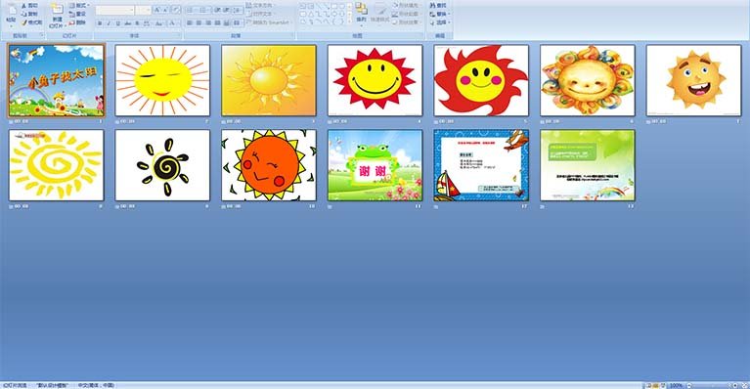Toggle Text Shadow formatting

click(137, 22)
